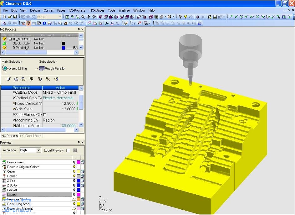Toggle Remaining Stock visibility bulb

74,204
